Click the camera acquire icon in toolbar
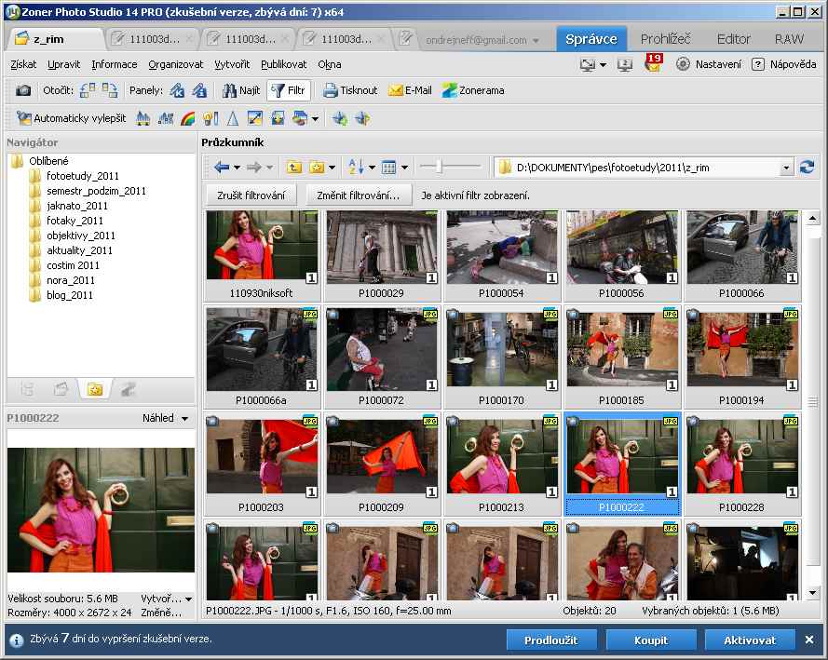The height and width of the screenshot is (660, 828). pyautogui.click(x=23, y=90)
